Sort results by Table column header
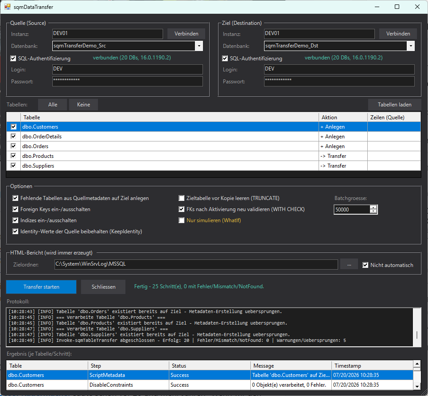 coord(47,365)
